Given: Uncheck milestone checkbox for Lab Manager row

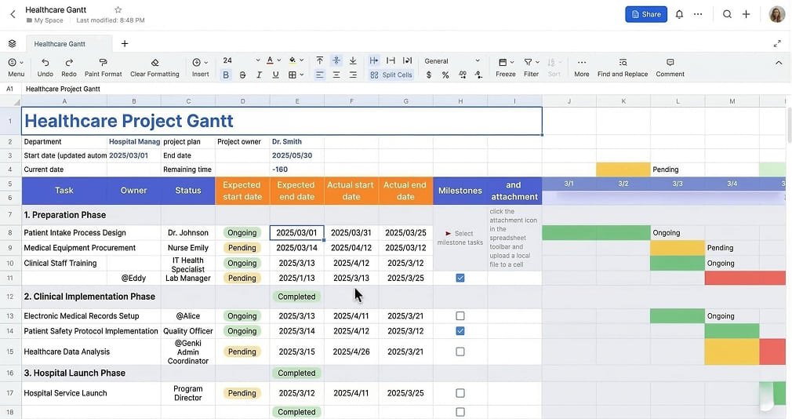Looking at the screenshot, I should coord(460,278).
